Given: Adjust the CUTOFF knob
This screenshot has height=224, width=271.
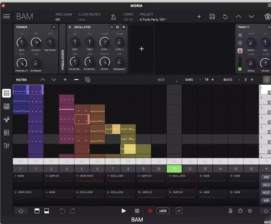Looking at the screenshot, I should pos(104,62).
